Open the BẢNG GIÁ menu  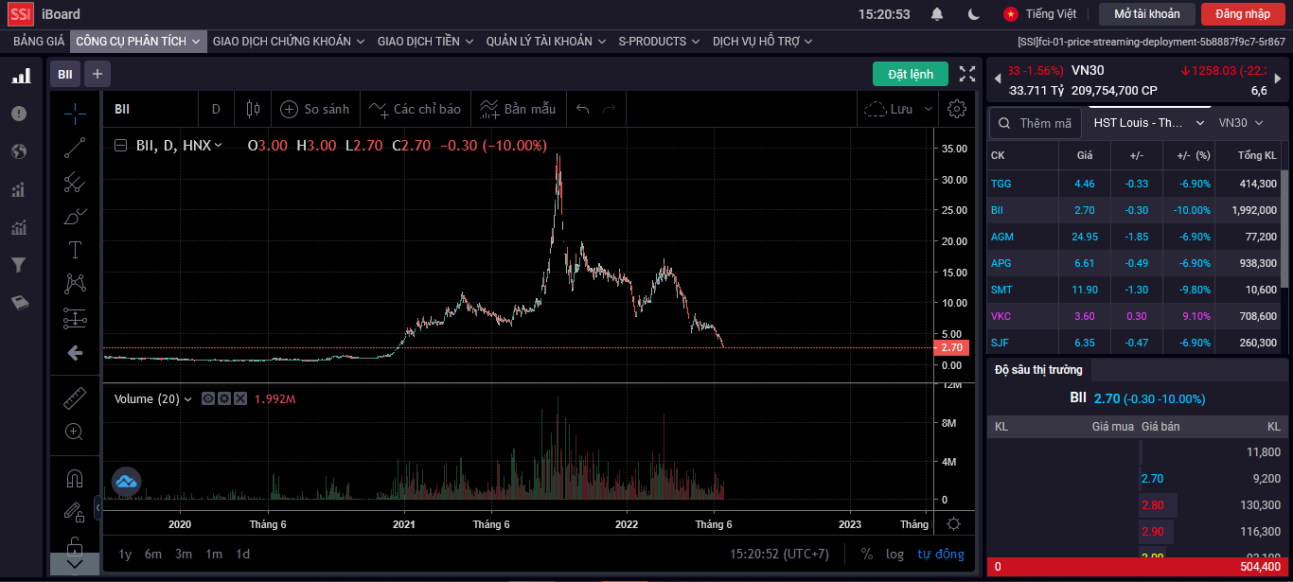point(39,41)
